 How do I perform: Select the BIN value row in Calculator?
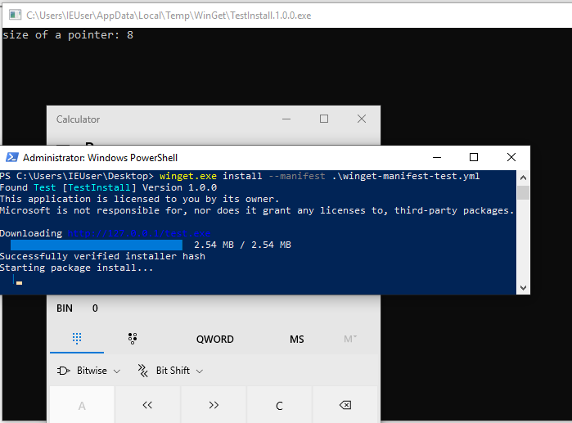pos(214,308)
